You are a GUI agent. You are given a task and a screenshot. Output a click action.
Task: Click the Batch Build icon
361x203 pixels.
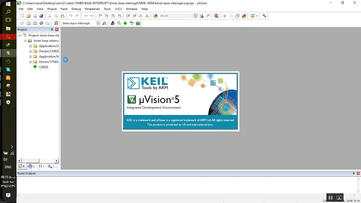tap(41, 23)
